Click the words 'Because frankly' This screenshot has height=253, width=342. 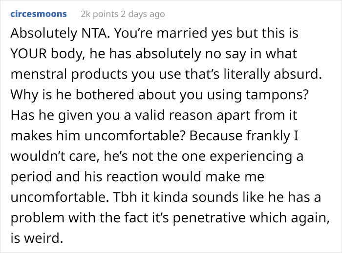(x=239, y=136)
